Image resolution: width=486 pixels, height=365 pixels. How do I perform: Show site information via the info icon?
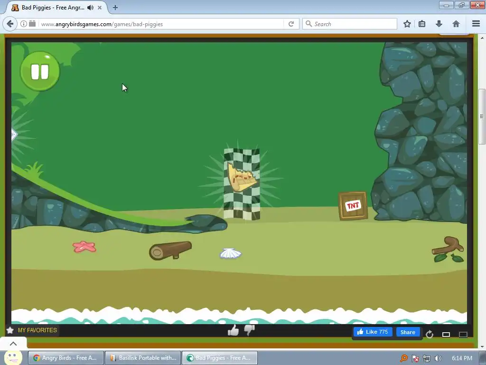pyautogui.click(x=24, y=24)
